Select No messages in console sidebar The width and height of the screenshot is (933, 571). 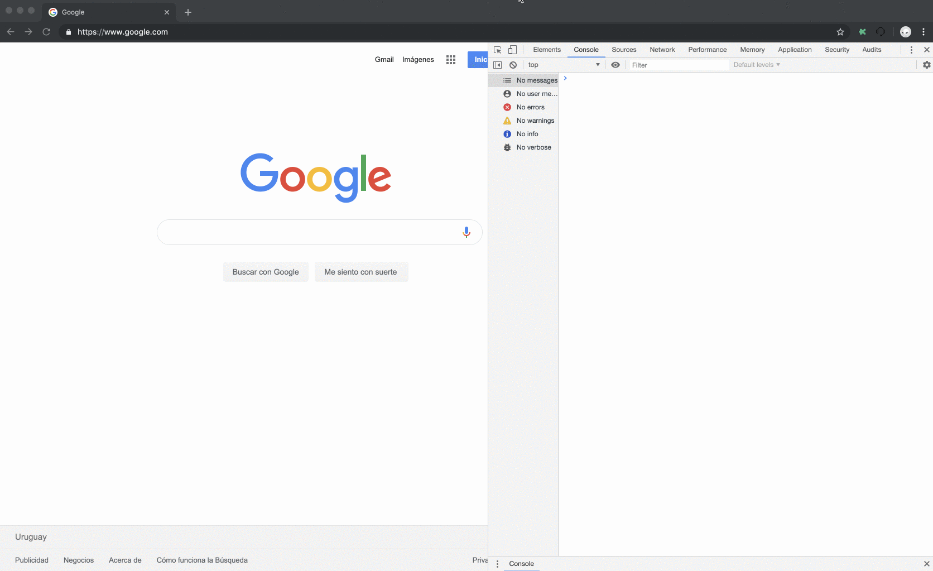click(x=523, y=80)
